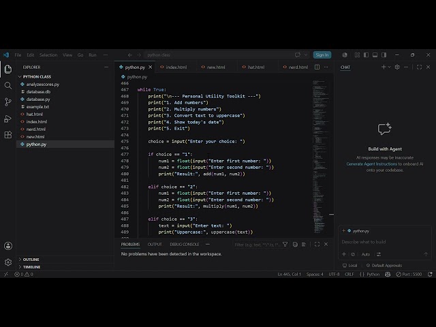Open editor tab bar more actions ellipsis
436x327 pixels.
(x=326, y=67)
